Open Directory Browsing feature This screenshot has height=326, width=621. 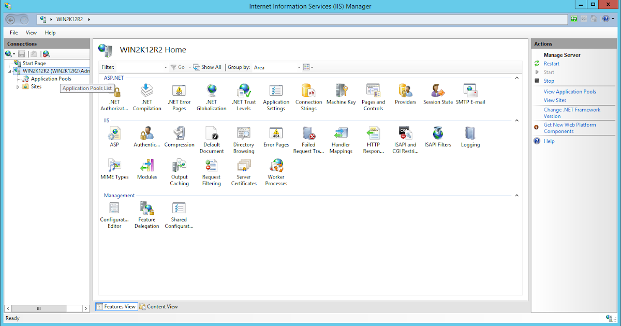pyautogui.click(x=244, y=140)
